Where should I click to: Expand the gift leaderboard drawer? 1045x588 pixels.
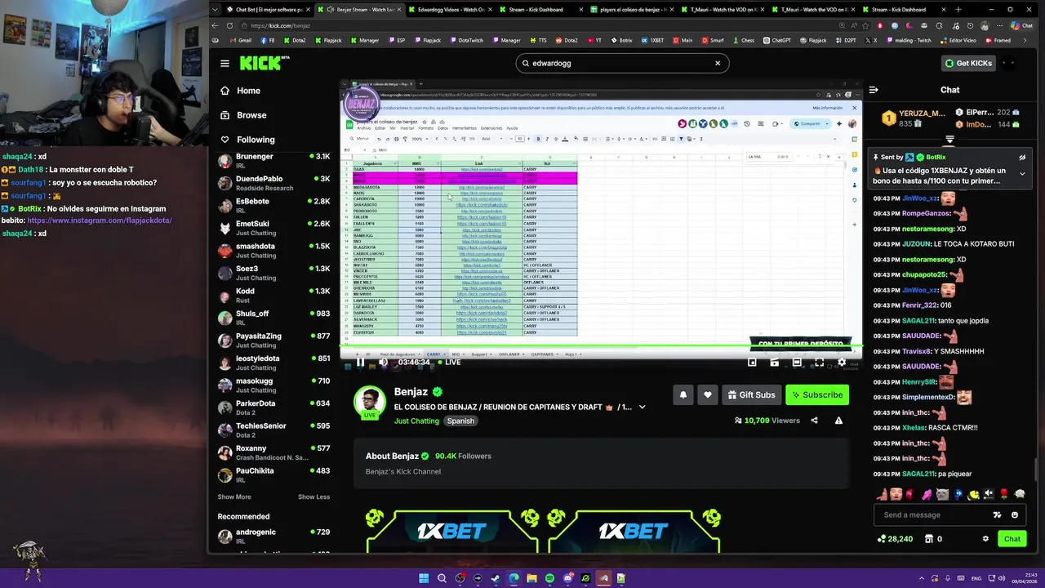click(x=949, y=140)
